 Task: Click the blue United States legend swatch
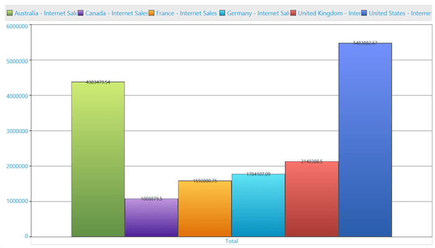[364, 13]
